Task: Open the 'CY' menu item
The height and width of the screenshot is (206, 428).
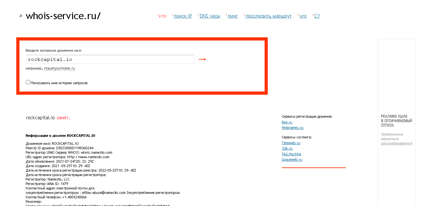Action: (x=317, y=16)
